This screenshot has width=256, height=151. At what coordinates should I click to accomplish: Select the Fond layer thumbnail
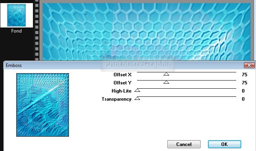pos(17,15)
